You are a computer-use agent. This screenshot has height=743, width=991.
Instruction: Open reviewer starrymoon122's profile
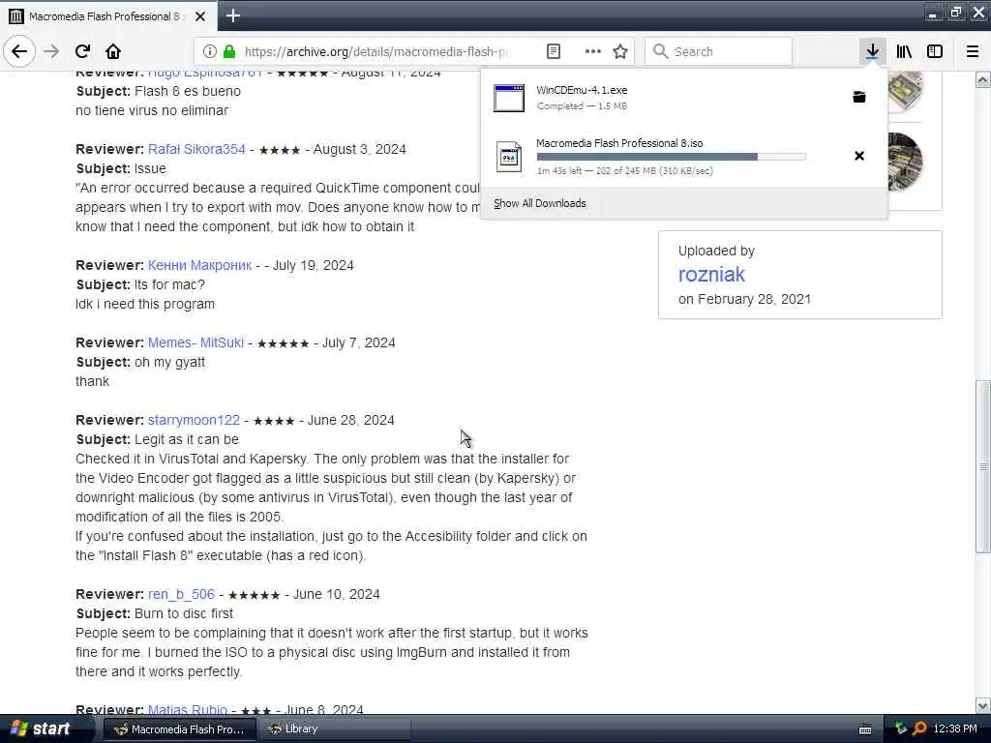click(x=194, y=420)
